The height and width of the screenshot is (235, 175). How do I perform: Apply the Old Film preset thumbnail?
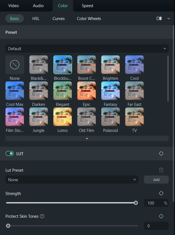[87, 117]
